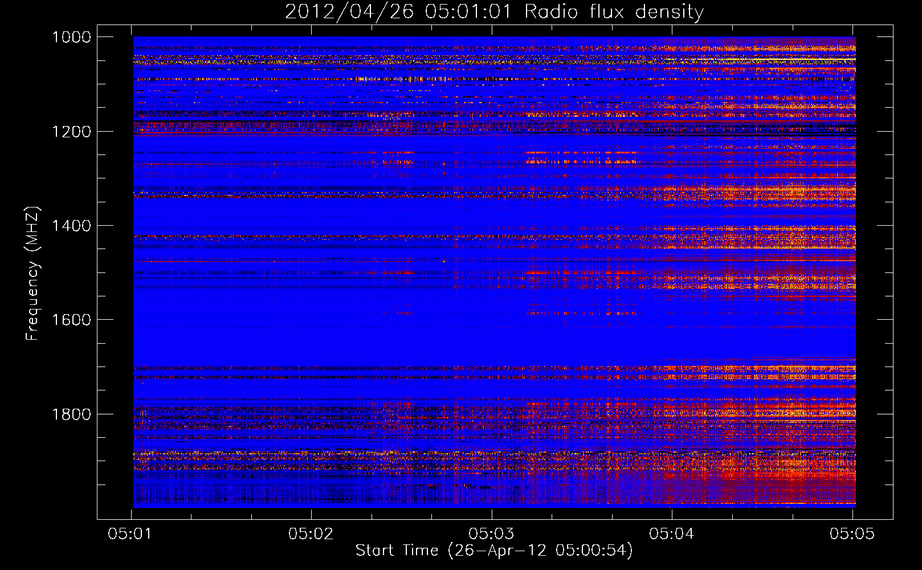The image size is (922, 570).
Task: Click the "Start Time (26-Apr-12 05:00:54)" label
Action: (494, 551)
